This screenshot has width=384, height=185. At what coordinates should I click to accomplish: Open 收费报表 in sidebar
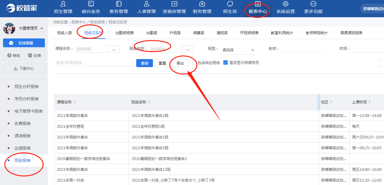pyautogui.click(x=23, y=123)
